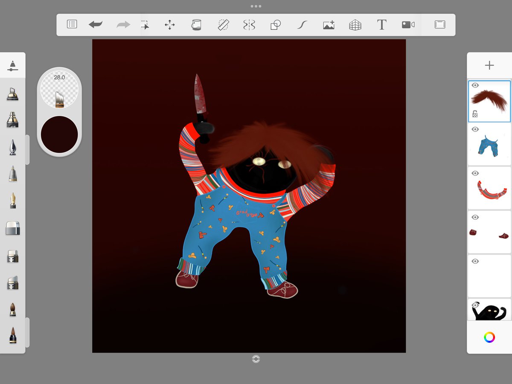Turn on predictive stroke curve tool
Screen dimensions: 512x384
tap(302, 25)
